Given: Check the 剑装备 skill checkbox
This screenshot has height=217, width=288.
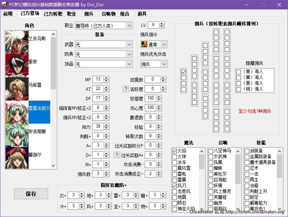Looking at the screenshot, I should click(x=247, y=151).
